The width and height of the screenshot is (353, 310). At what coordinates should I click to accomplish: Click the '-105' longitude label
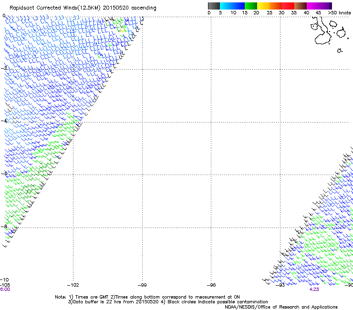click(x=5, y=285)
